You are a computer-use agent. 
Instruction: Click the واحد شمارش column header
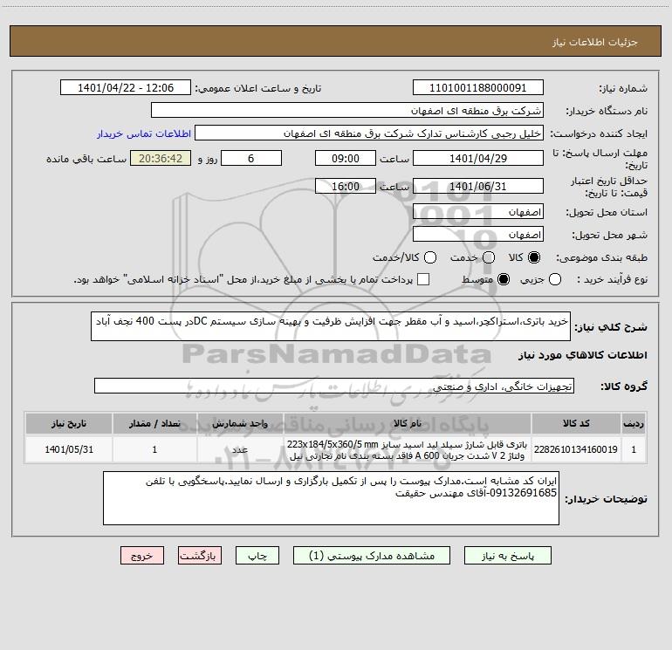point(240,423)
